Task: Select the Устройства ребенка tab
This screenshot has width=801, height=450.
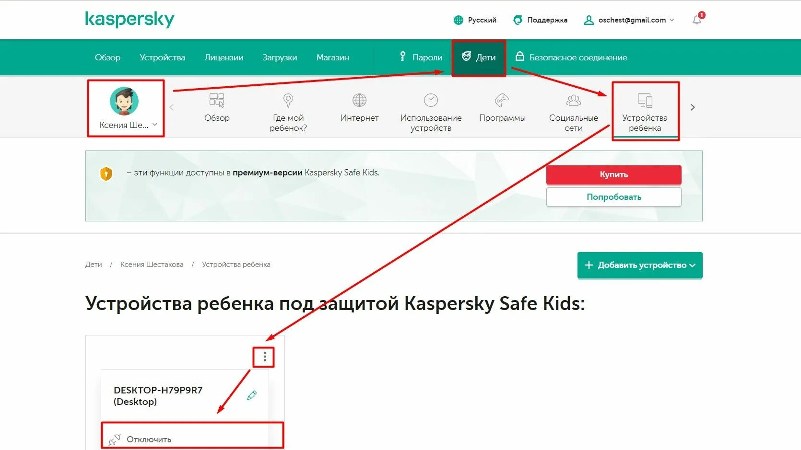Action: pos(645,113)
